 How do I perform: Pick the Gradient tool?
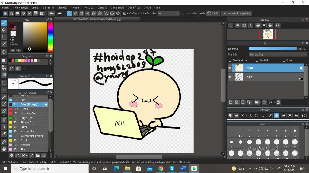tap(4, 74)
